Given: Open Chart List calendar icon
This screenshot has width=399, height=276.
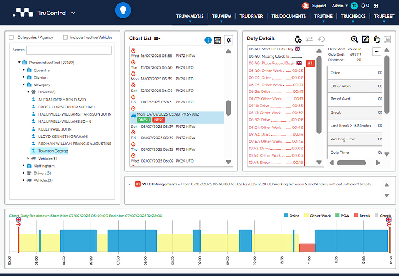Looking at the screenshot, I should 218,40.
